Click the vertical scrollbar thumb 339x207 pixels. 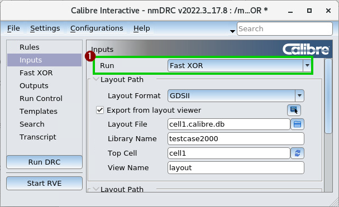(x=328, y=96)
